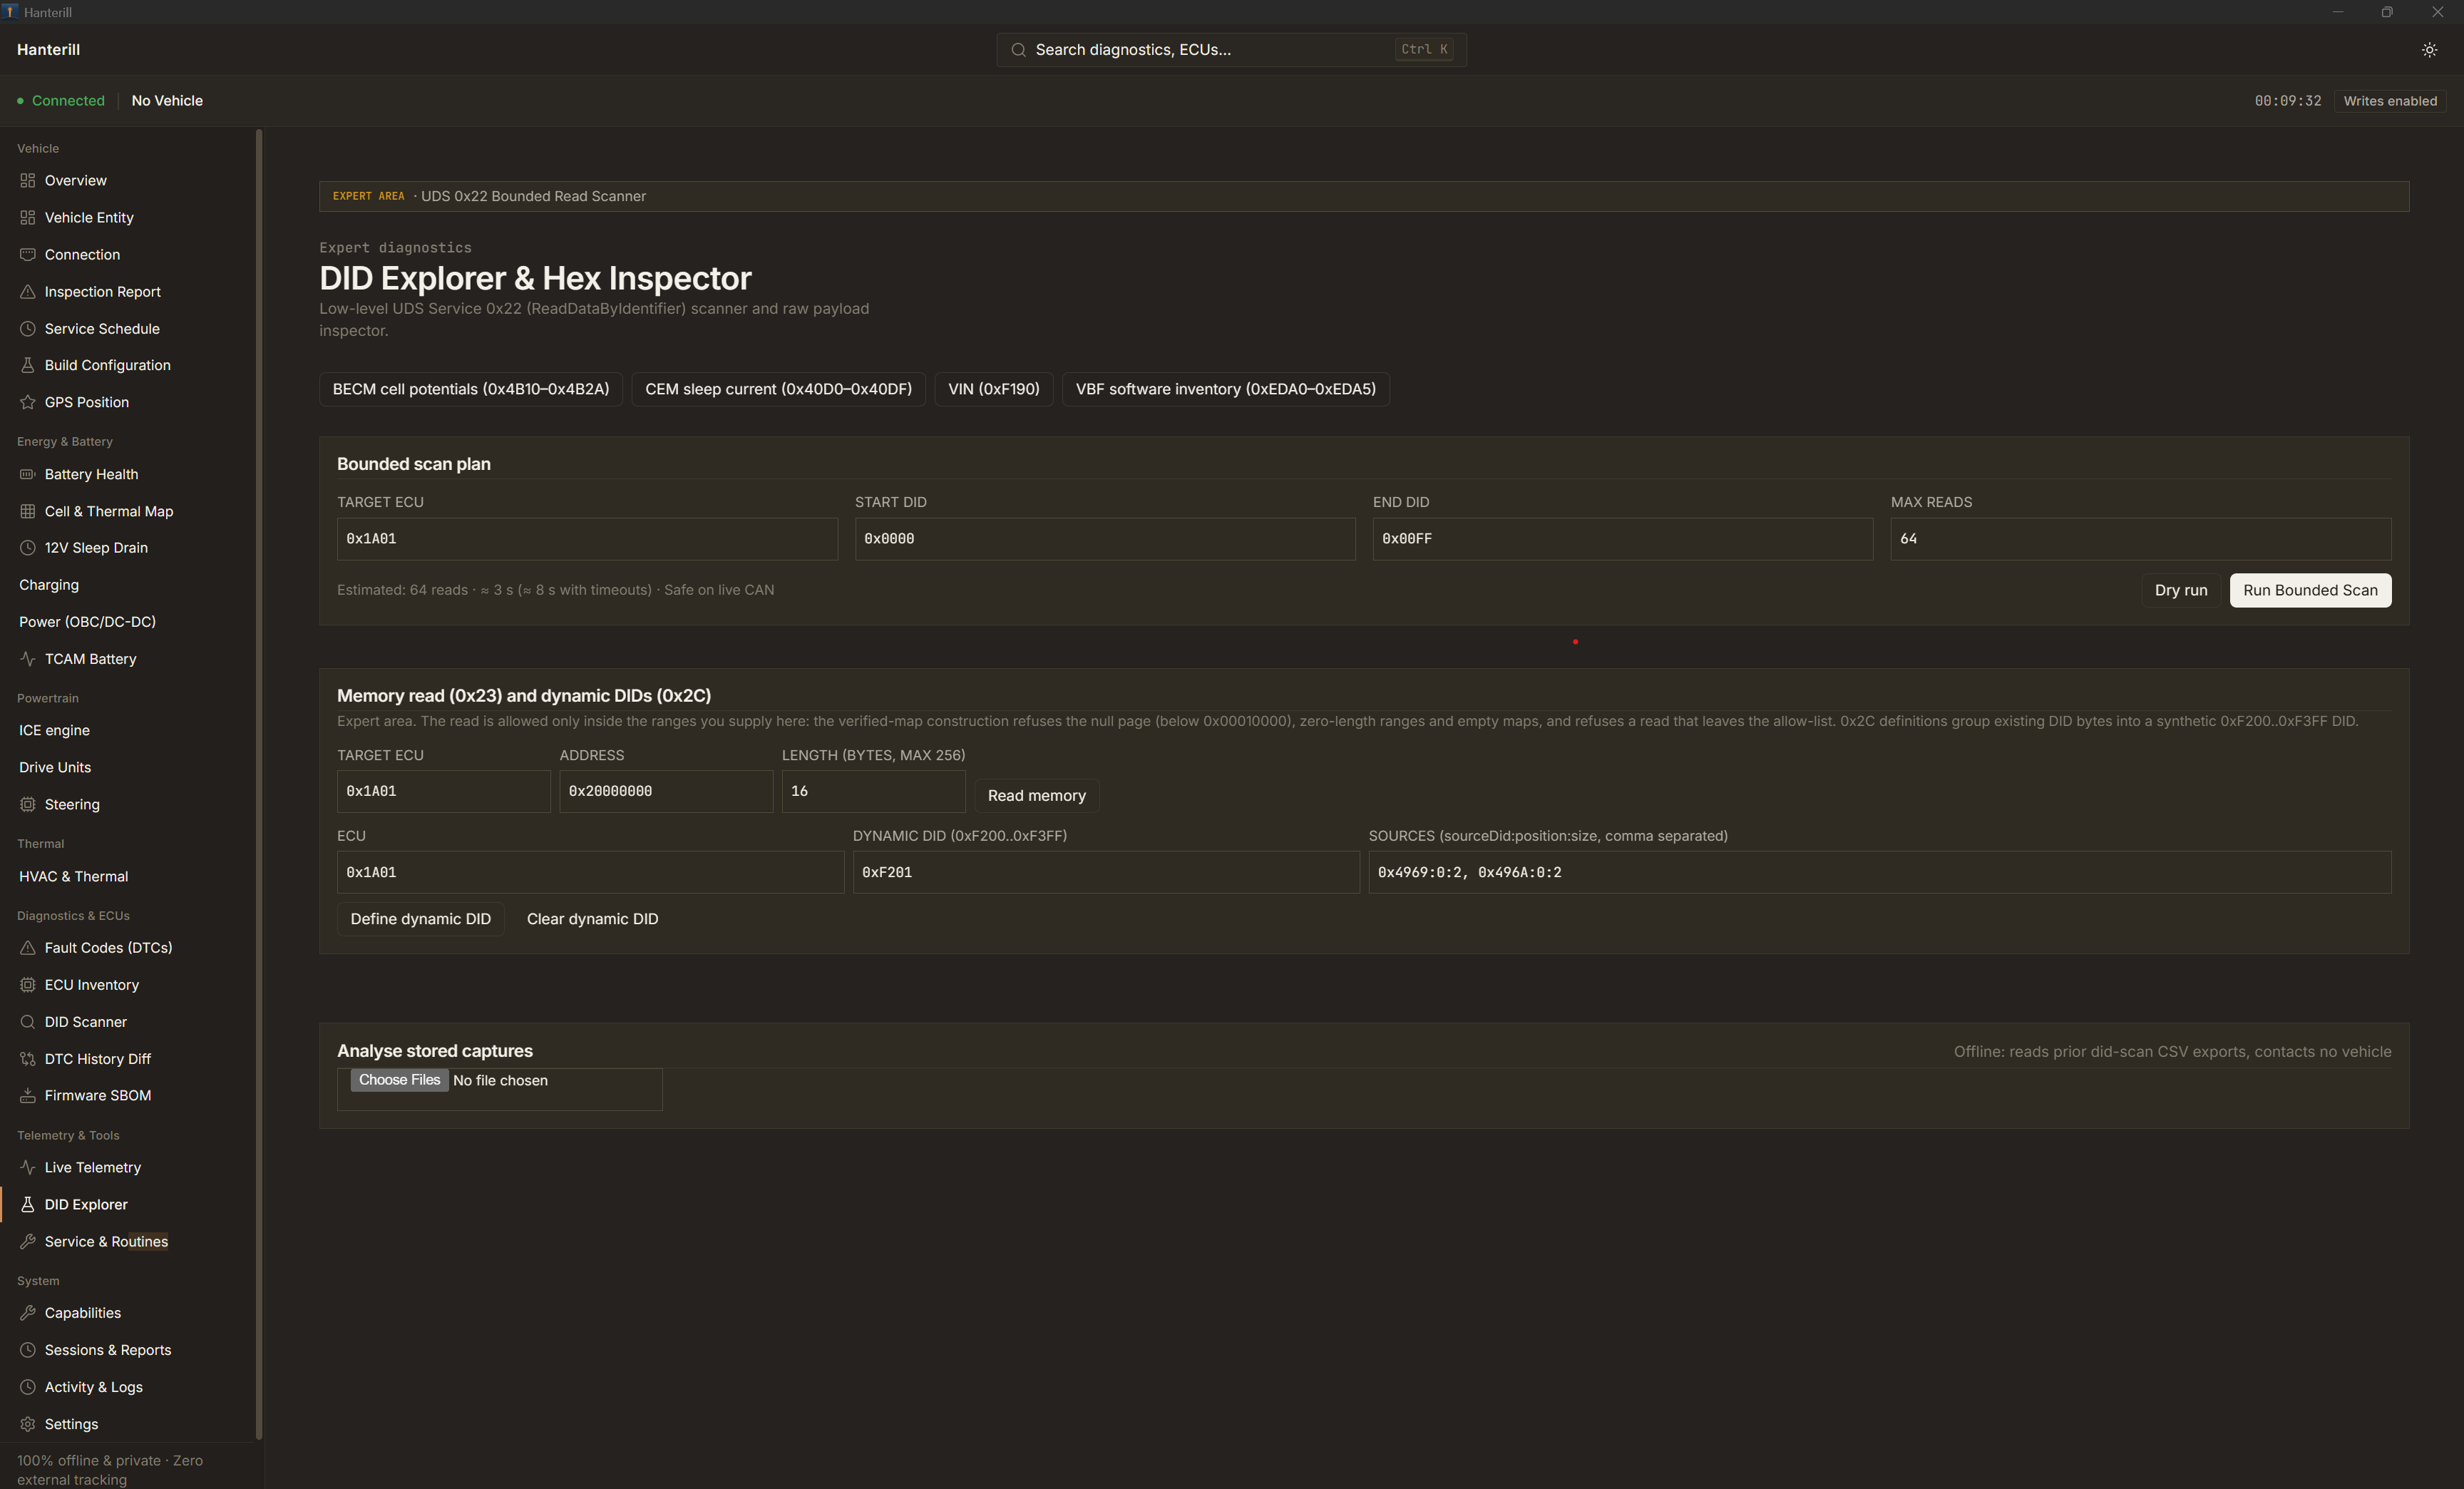Open the HVAC & Thermal page
Screen dimensions: 2464x1489
pos(73,877)
